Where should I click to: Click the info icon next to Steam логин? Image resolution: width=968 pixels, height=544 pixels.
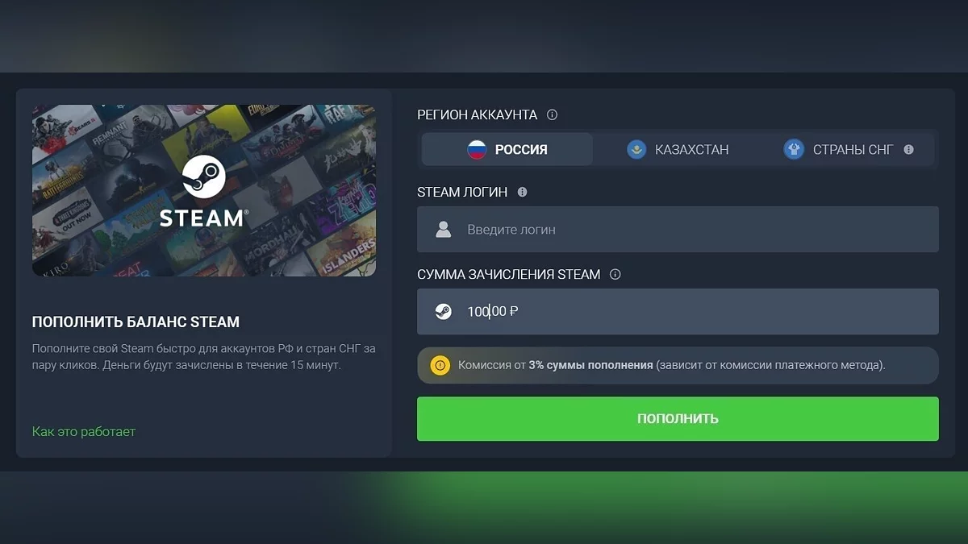[522, 192]
